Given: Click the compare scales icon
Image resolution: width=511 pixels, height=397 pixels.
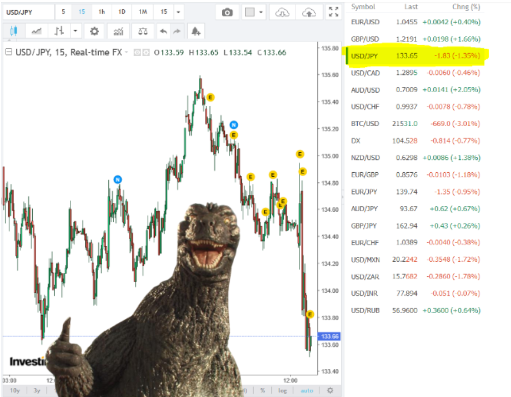Looking at the screenshot, I should coord(143,31).
